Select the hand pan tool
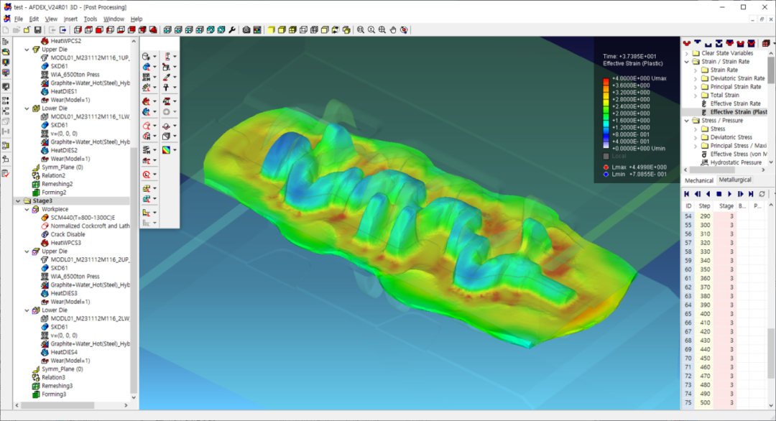The image size is (776, 421). coord(393,29)
